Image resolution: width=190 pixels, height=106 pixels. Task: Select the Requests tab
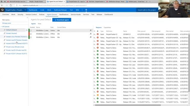click(99, 27)
